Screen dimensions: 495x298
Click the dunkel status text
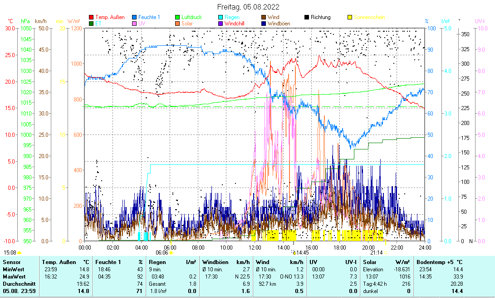[370, 291]
